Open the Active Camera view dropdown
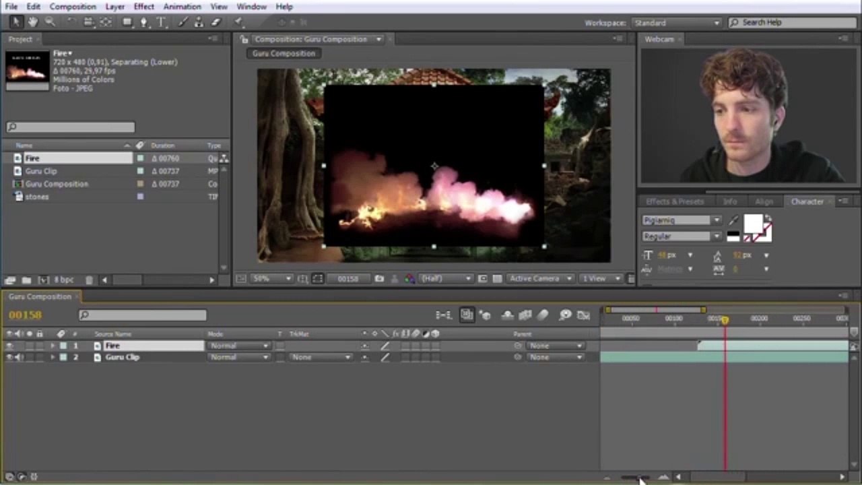The width and height of the screenshot is (862, 485). click(x=540, y=279)
